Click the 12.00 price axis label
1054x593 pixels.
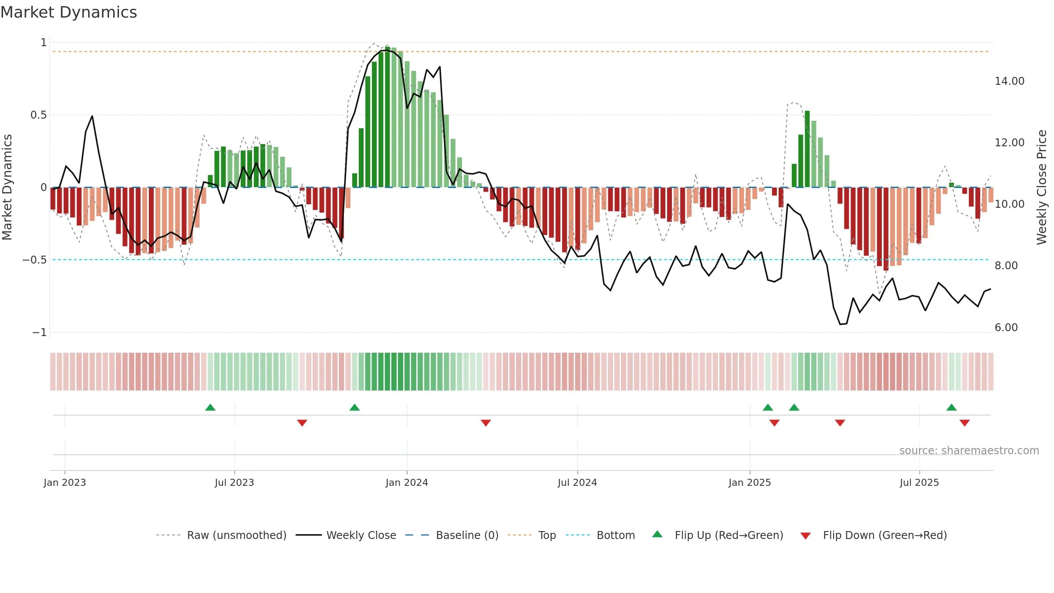[1010, 143]
